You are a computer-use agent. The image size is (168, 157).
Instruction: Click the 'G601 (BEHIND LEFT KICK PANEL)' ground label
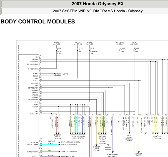point(129,138)
